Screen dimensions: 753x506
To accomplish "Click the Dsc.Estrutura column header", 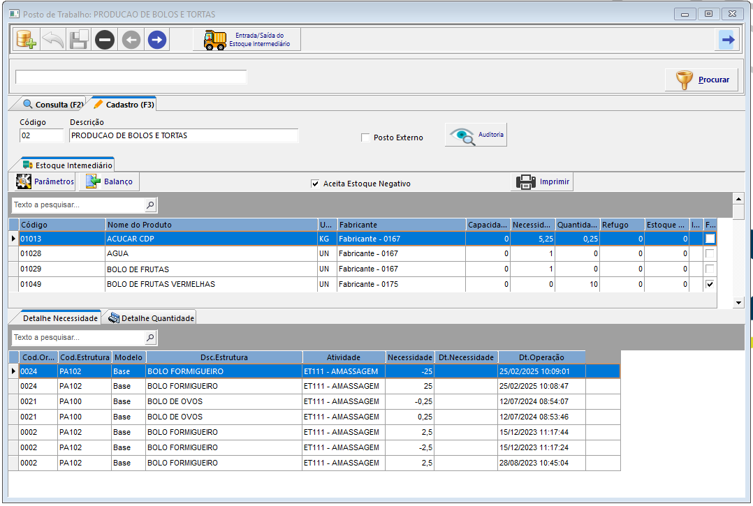I will click(224, 357).
